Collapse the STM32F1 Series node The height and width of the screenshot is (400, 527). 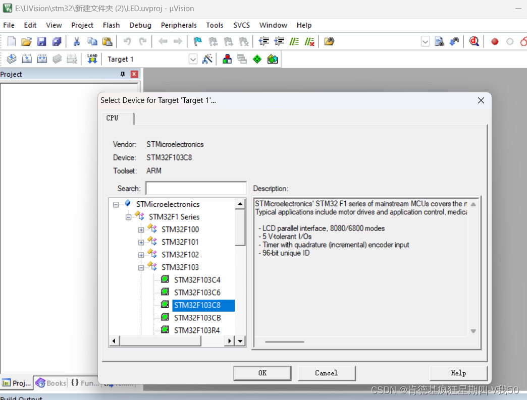pyautogui.click(x=128, y=217)
